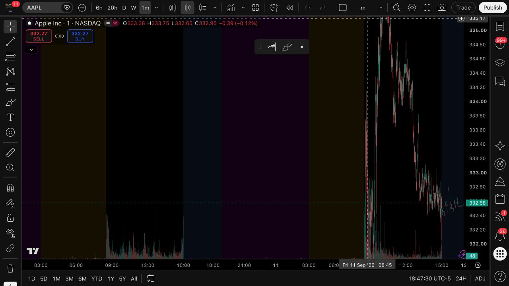This screenshot has height=286, width=509.
Task: Open the chats panel in right sidebar
Action: coord(500,81)
